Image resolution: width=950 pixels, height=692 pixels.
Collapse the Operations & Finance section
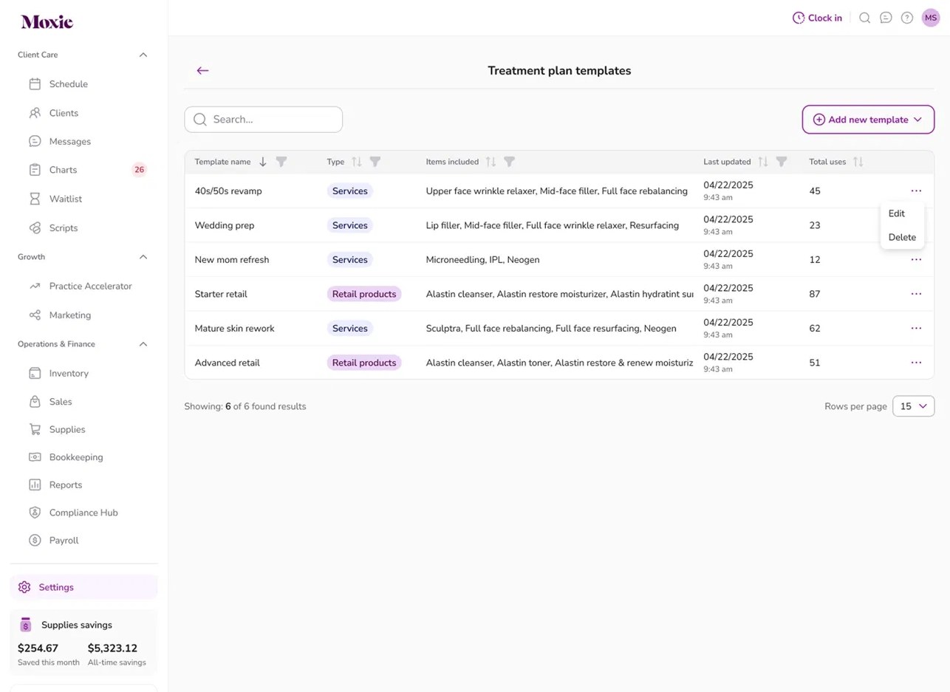click(143, 344)
